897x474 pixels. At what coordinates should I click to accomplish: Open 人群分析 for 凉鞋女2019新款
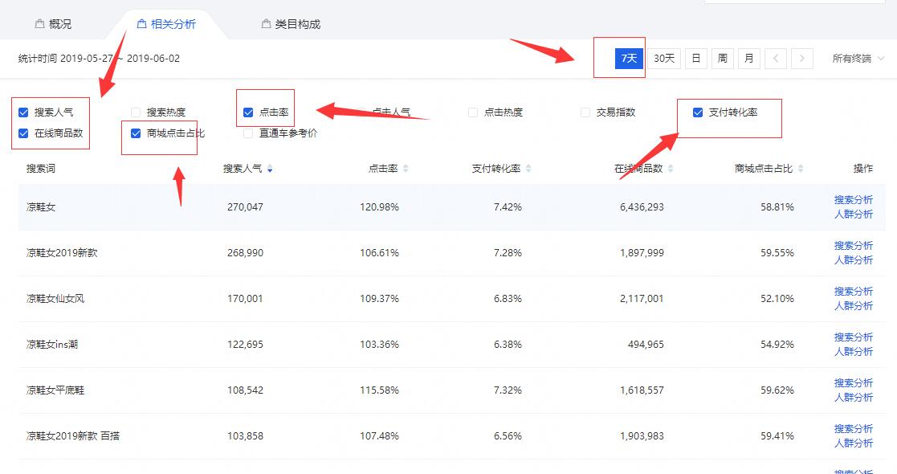[854, 260]
